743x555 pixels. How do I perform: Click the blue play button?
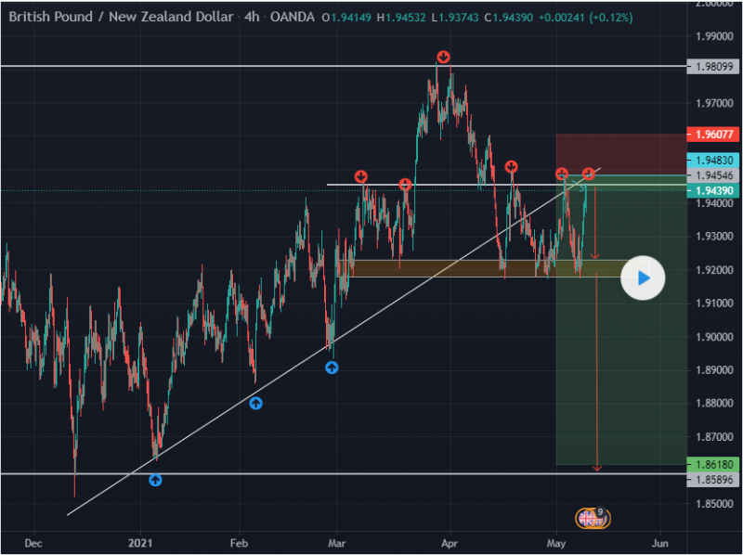(644, 277)
